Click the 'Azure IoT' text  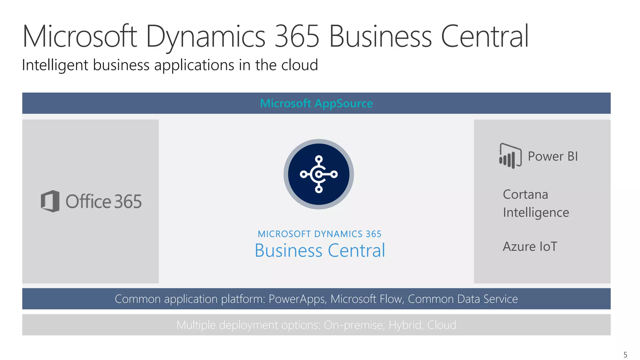coord(530,247)
